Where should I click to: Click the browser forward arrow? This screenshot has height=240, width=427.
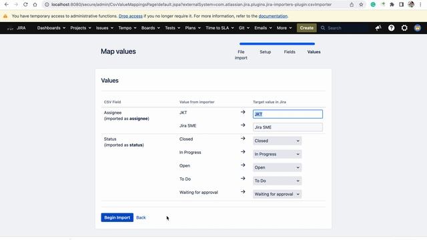[x=16, y=5]
